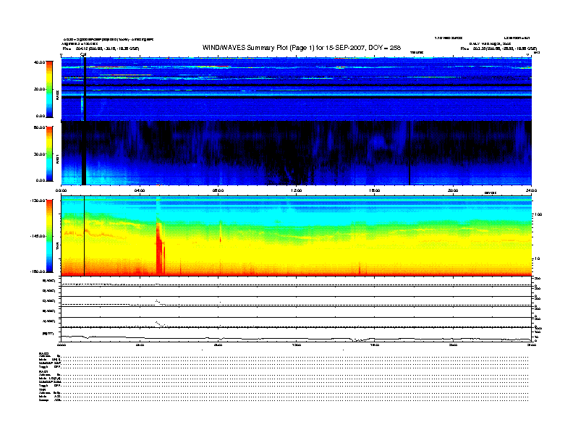This screenshot has height=443, width=573.
Task: Click the 20:00 tick label below RAD1 spectrogram
Action: pos(453,190)
